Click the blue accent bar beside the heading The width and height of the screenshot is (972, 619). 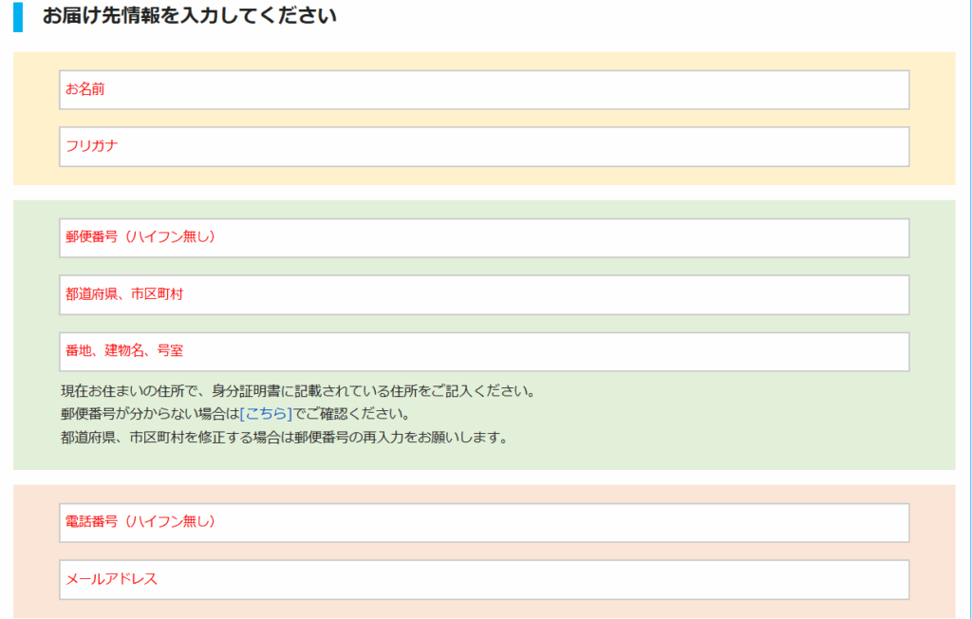pos(17,16)
